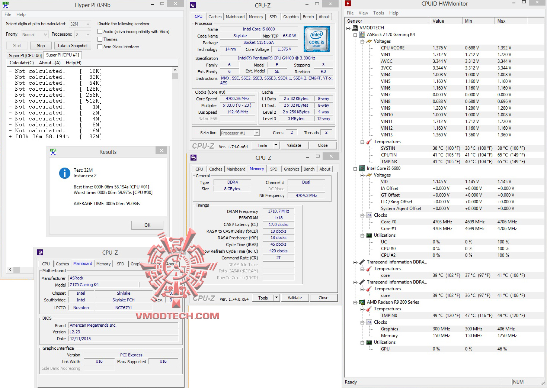Screen dimensions: 547x388
Task: Select the Memory tab in the Mainboard CPU-Z window
Action: pos(103,264)
